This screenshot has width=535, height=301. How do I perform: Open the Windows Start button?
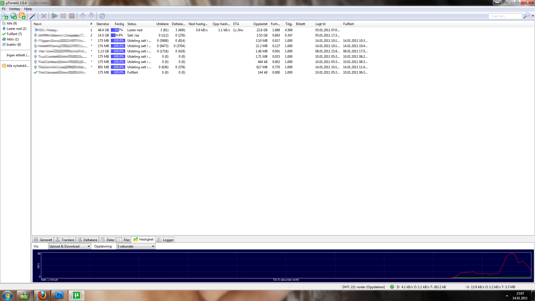[x=8, y=295]
